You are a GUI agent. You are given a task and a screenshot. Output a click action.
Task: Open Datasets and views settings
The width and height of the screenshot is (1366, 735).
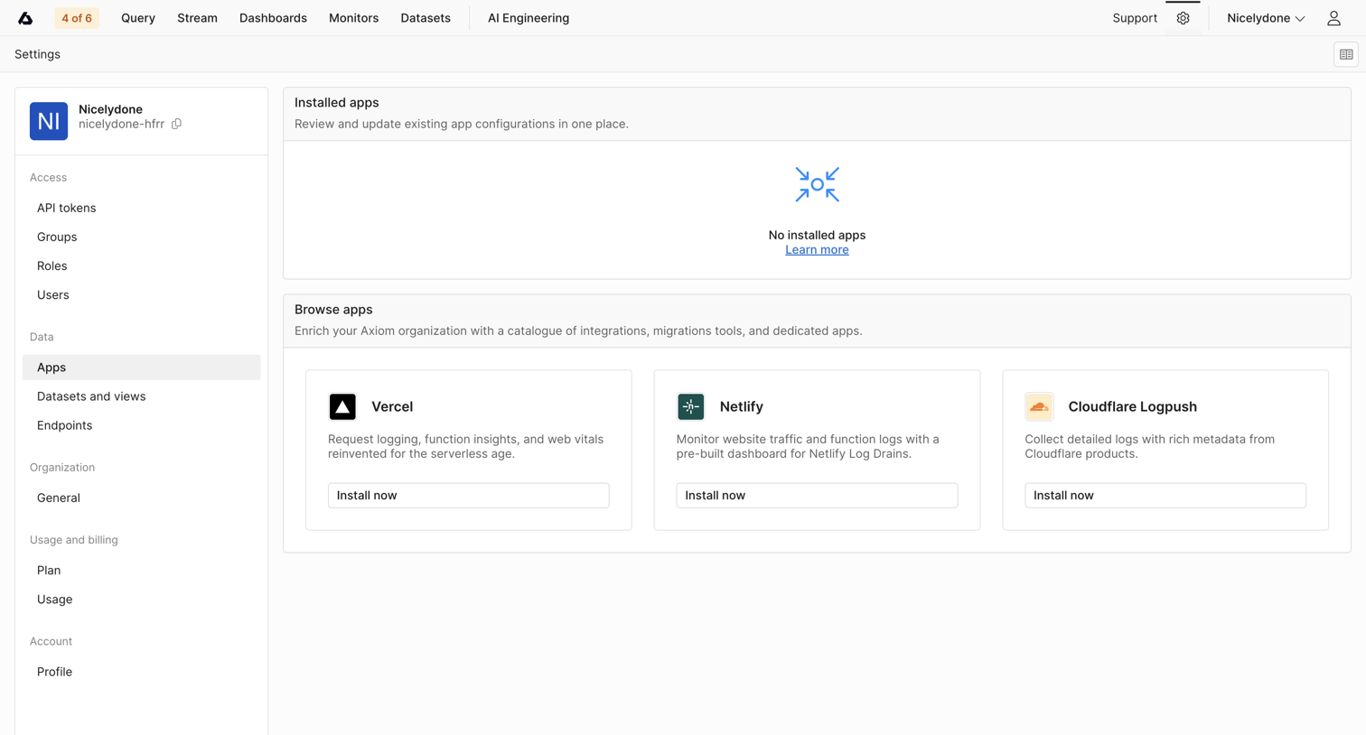coord(142,396)
